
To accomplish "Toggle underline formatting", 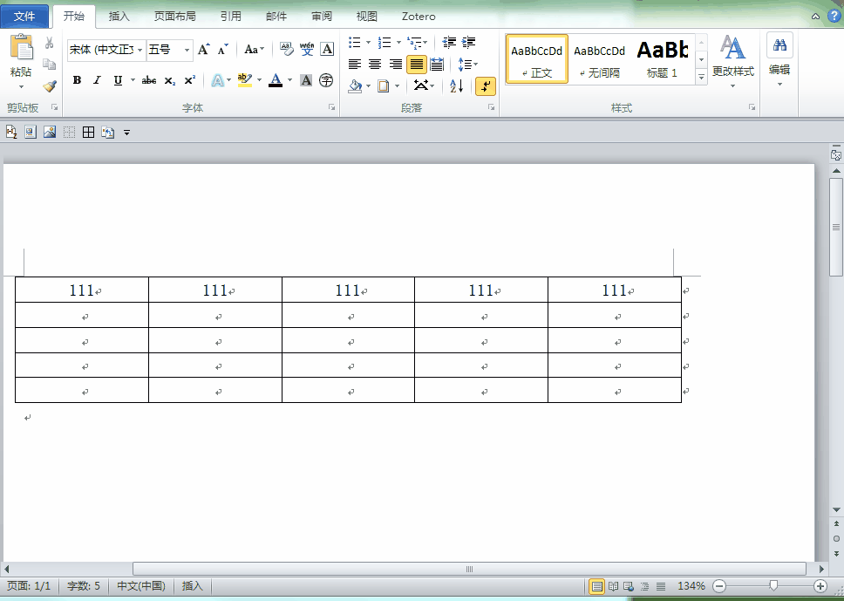I will 118,81.
